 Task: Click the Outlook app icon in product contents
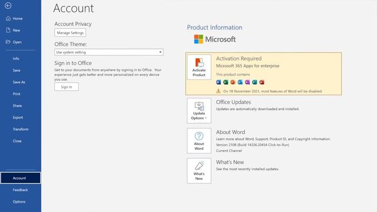pos(240,82)
